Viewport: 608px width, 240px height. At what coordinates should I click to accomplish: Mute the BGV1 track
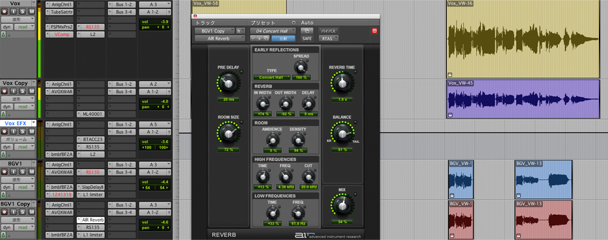point(31,171)
